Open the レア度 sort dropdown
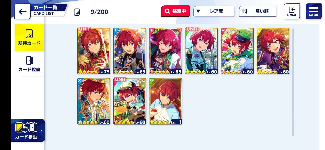Viewport: 325px width, 150px height. pos(214,11)
